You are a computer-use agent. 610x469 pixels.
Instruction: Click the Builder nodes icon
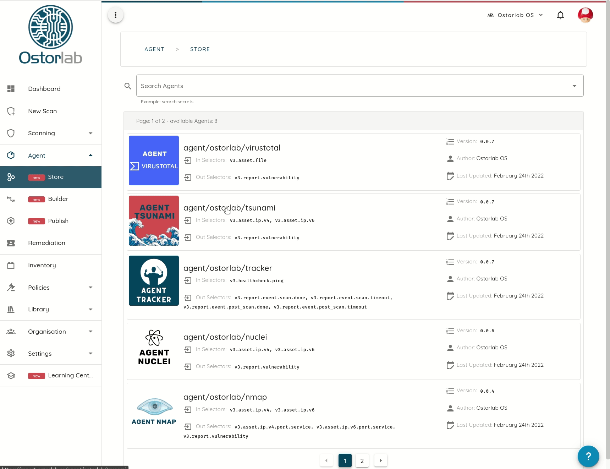coord(11,199)
